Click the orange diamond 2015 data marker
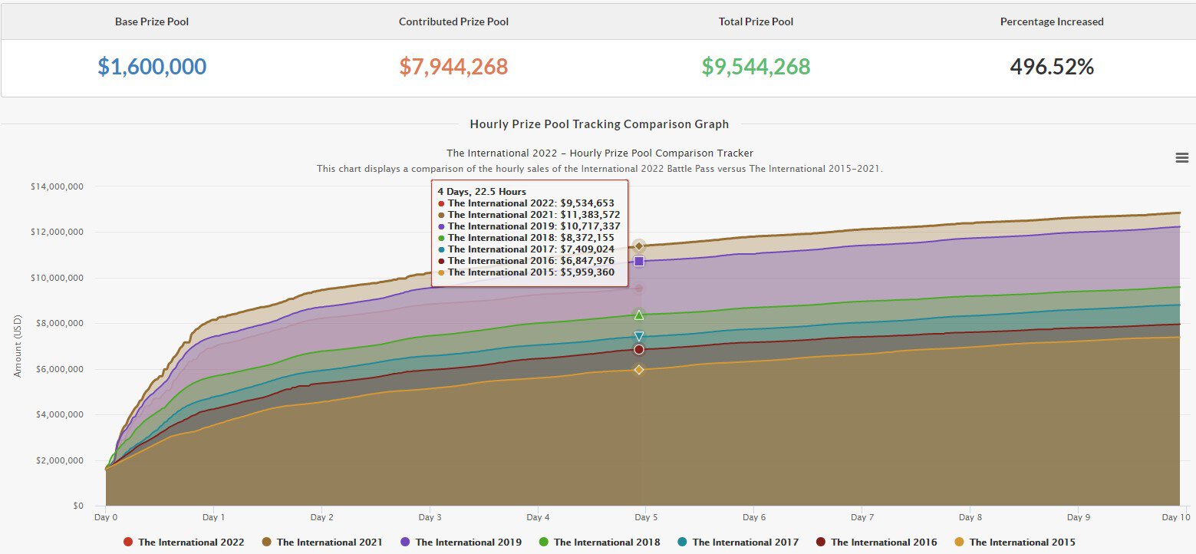1196x554 pixels. pos(639,370)
